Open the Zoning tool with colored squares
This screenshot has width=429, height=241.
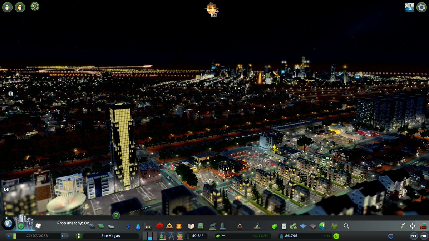pyautogui.click(x=102, y=226)
